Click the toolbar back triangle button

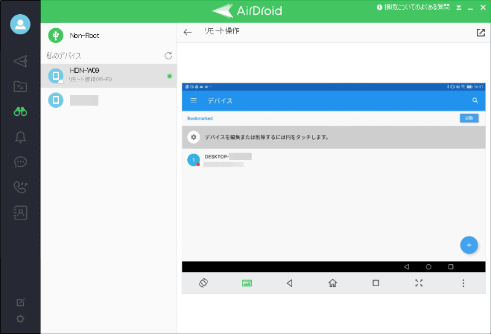point(290,283)
